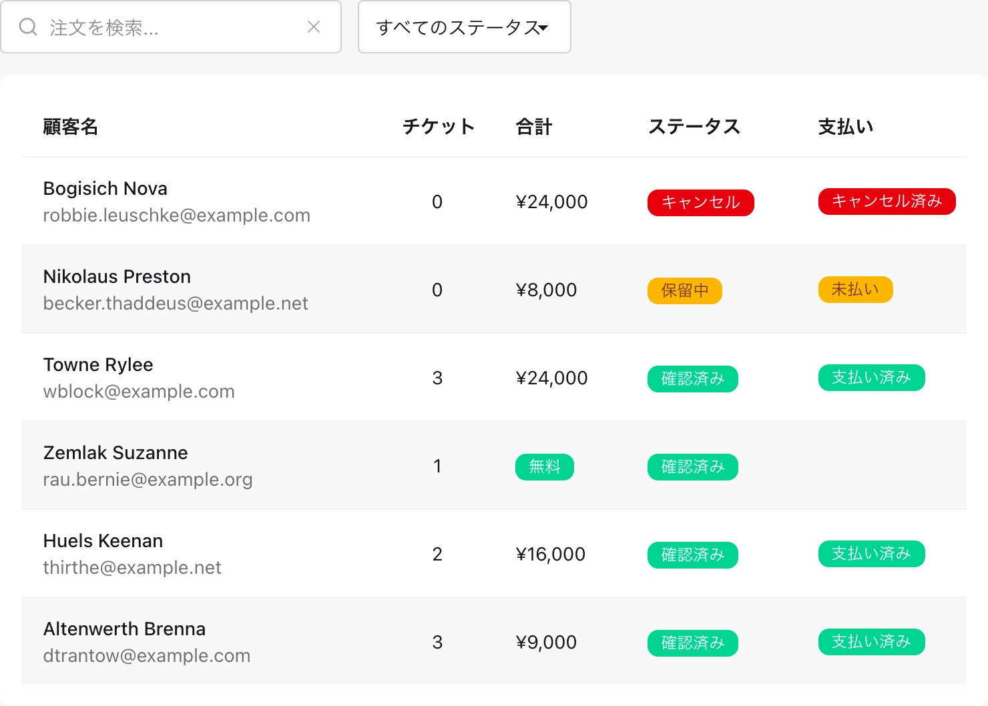Click the 顧客名 column header
988x706 pixels.
coord(71,127)
